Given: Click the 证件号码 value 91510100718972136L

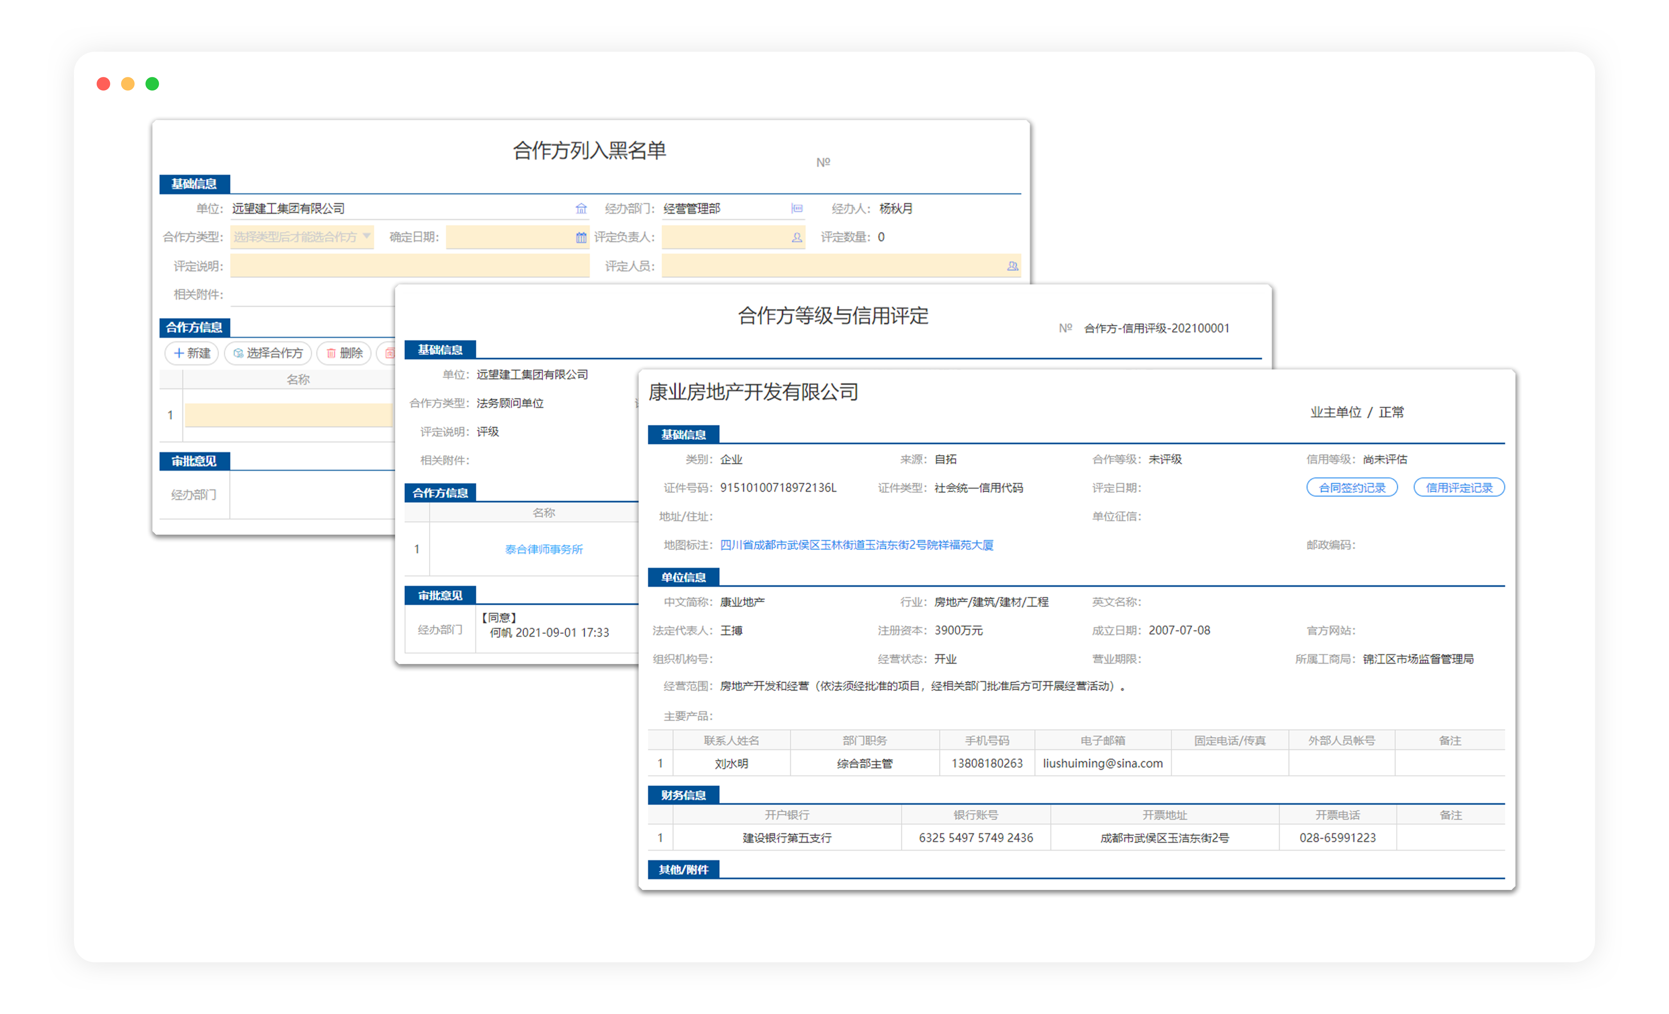Looking at the screenshot, I should coord(778,487).
